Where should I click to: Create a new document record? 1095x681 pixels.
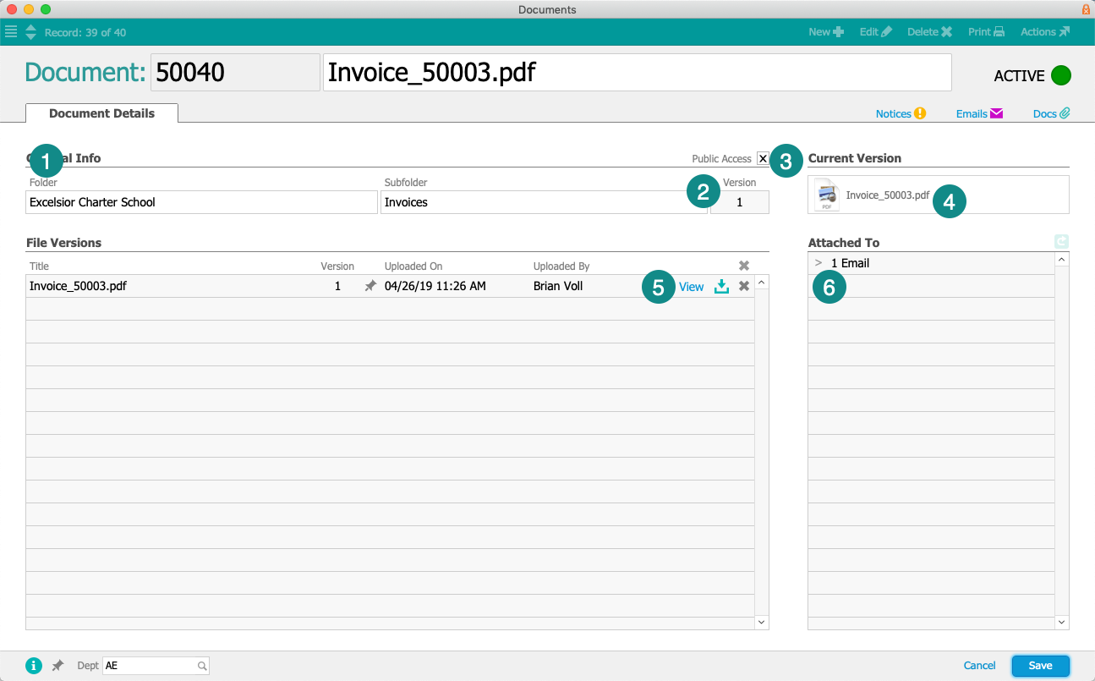[x=826, y=32]
